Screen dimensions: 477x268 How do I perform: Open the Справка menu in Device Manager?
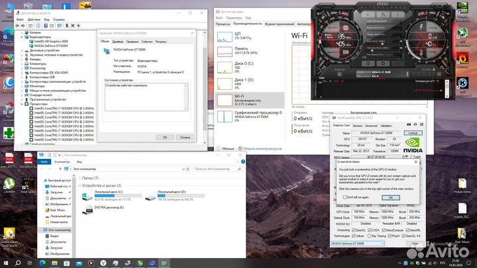pyautogui.click(x=59, y=19)
